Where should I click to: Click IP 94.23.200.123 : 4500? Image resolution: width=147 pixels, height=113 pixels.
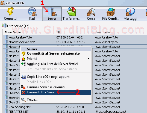71,107
